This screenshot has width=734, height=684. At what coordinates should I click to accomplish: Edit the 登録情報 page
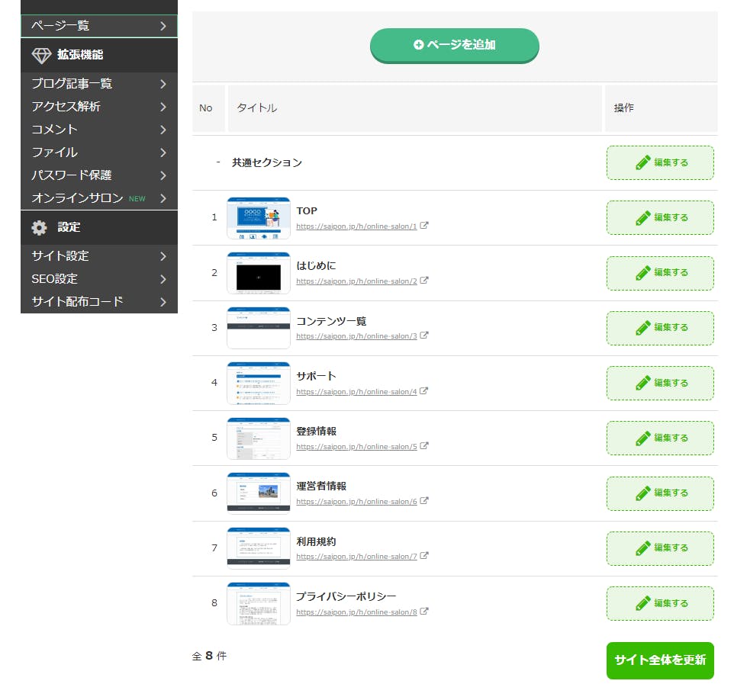[x=660, y=438]
